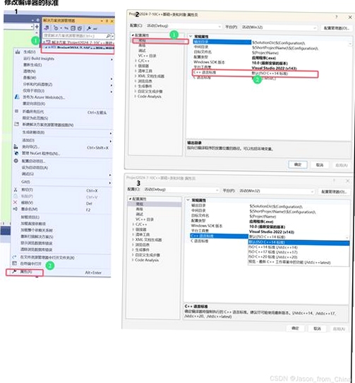This screenshot has height=383, width=355.
Task: Click the Azure icon next to 发布为 Azure WebJob
Action: pyautogui.click(x=17, y=97)
